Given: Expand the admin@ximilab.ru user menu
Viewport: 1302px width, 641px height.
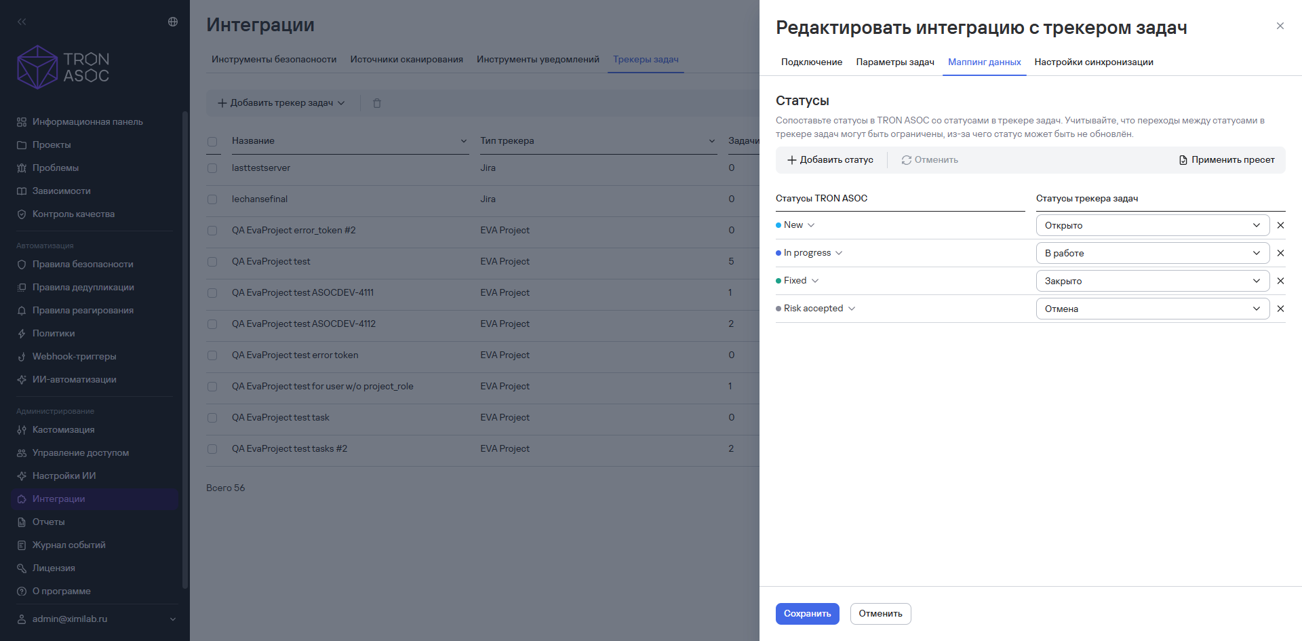Looking at the screenshot, I should click(96, 619).
